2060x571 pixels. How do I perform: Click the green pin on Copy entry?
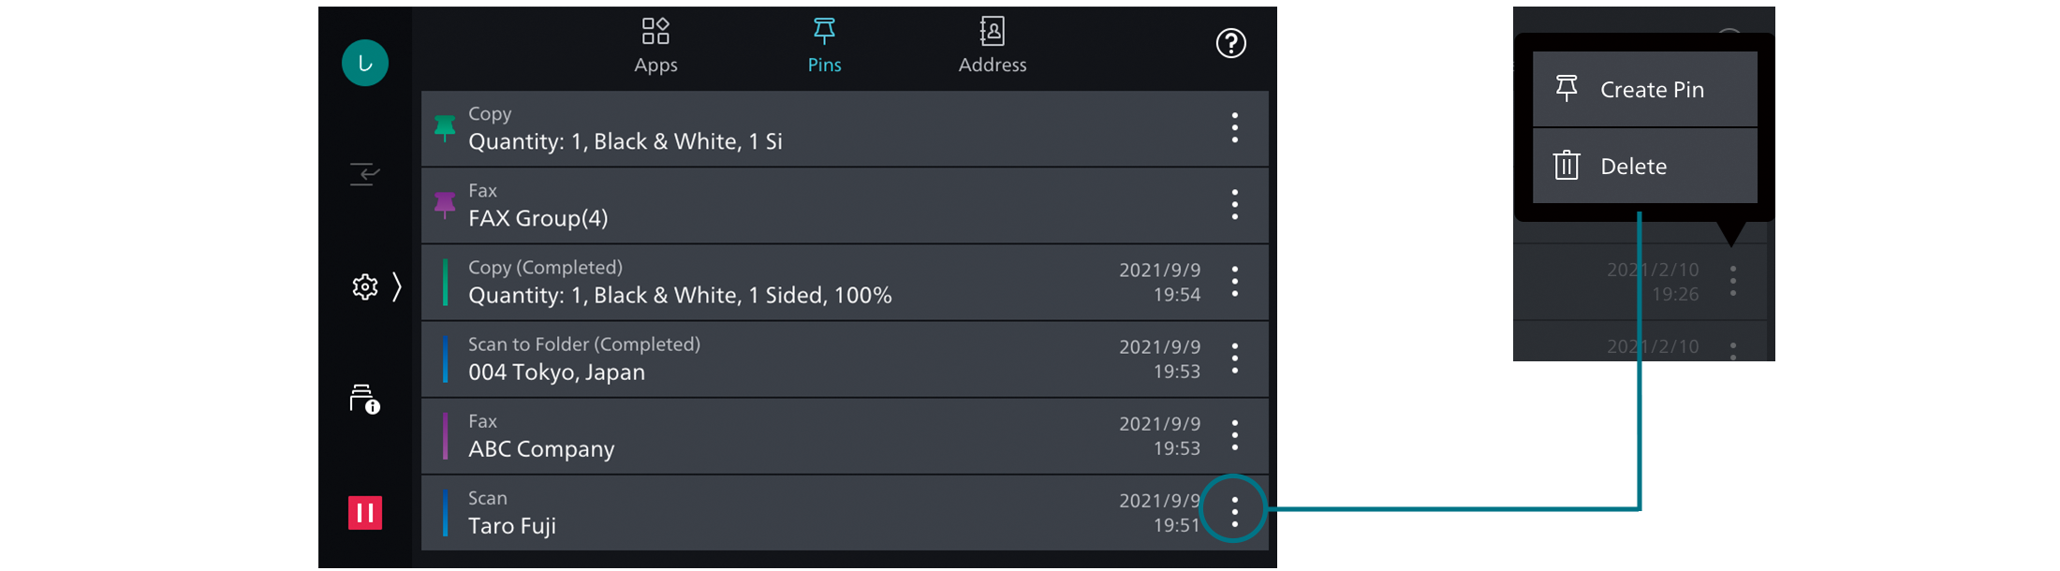(445, 128)
